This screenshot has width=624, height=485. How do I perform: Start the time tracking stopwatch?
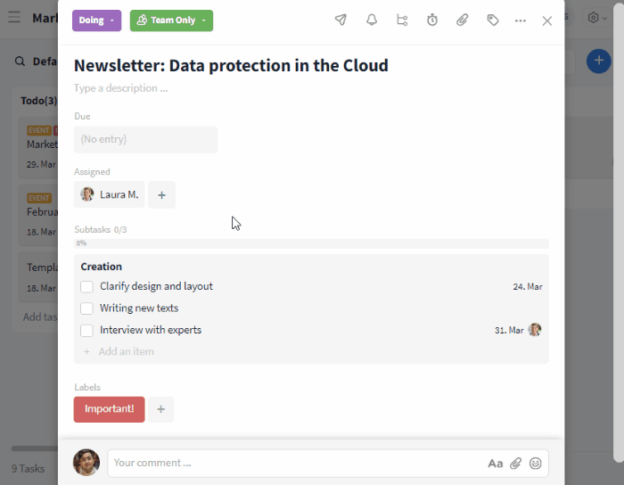[x=432, y=20]
